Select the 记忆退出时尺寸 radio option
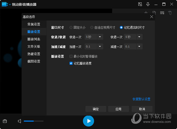The height and width of the screenshot is (129, 177). pos(132,27)
